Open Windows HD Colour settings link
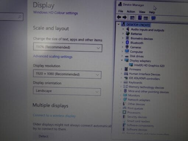Image resolution: width=188 pixels, height=141 pixels. 56,13
